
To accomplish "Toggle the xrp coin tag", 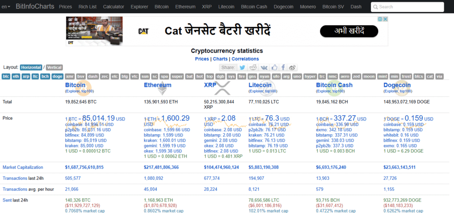I will [x=26, y=77].
